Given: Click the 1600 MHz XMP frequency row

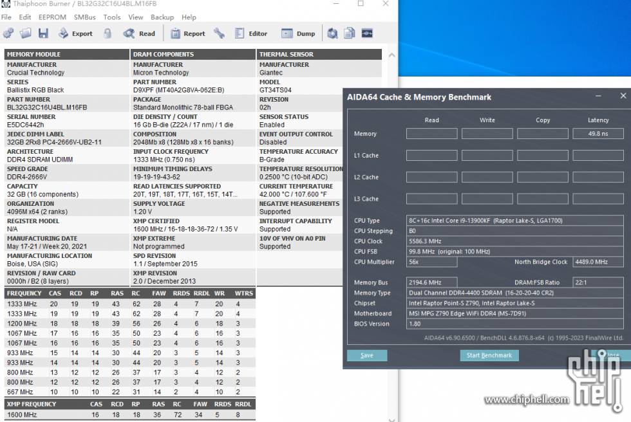Looking at the screenshot, I should (x=129, y=415).
